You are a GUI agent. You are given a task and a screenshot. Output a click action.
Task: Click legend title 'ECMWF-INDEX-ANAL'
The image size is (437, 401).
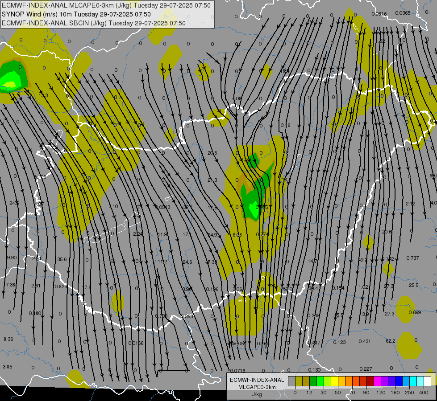[x=257, y=380]
